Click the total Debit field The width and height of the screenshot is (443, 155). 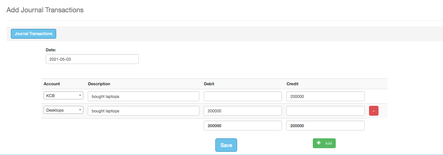[x=243, y=125]
